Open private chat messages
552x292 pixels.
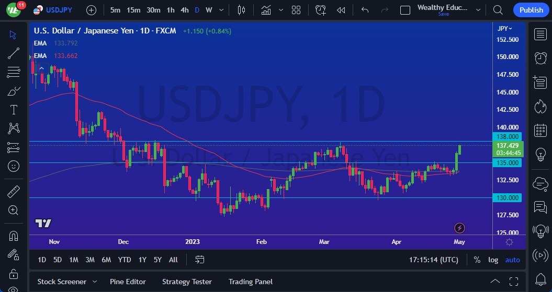(x=540, y=207)
